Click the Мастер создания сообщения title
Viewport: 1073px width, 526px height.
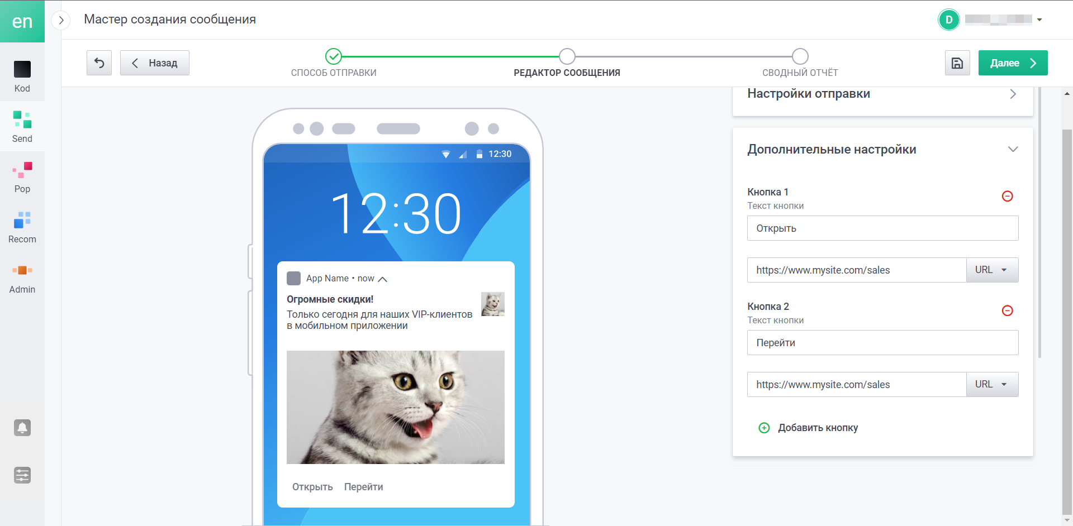pyautogui.click(x=170, y=20)
